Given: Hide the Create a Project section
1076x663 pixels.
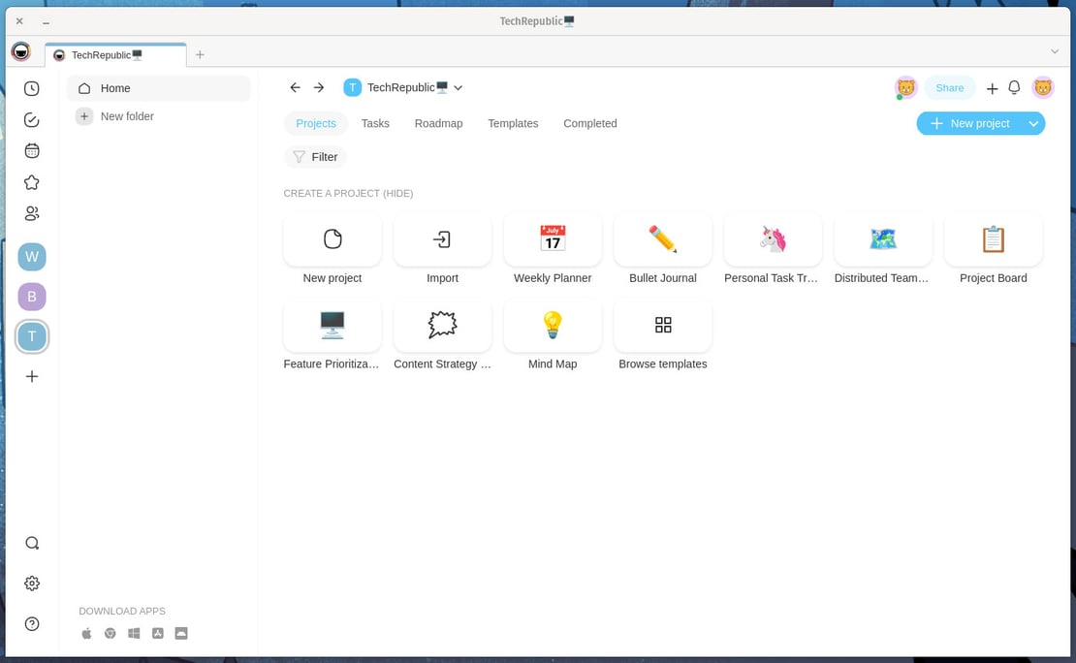Looking at the screenshot, I should pyautogui.click(x=398, y=194).
